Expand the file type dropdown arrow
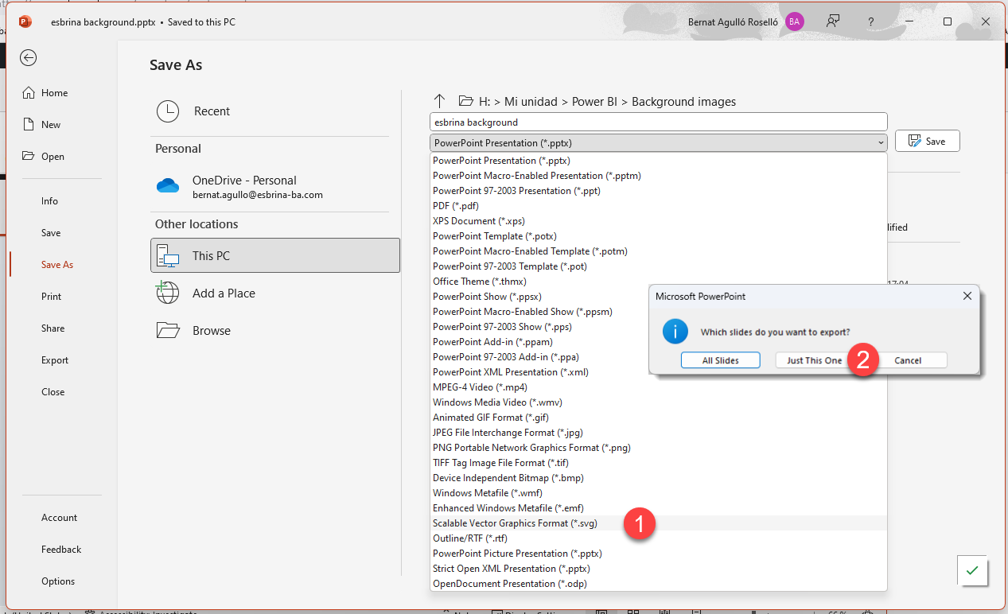Viewport: 1008px width, 614px height. point(880,143)
